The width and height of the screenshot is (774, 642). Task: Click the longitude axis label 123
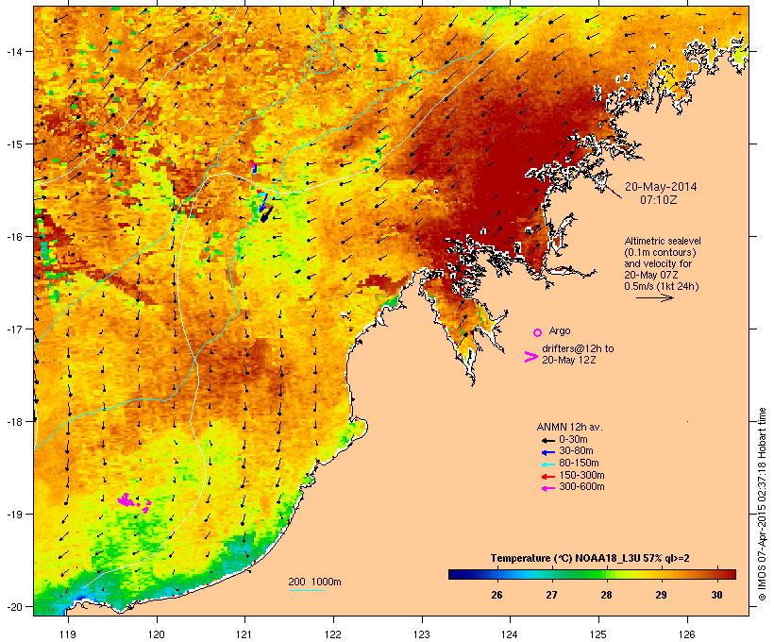click(x=422, y=634)
